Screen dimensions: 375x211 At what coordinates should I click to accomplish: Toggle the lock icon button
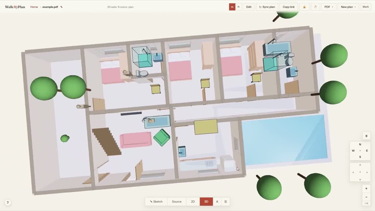pyautogui.click(x=304, y=7)
